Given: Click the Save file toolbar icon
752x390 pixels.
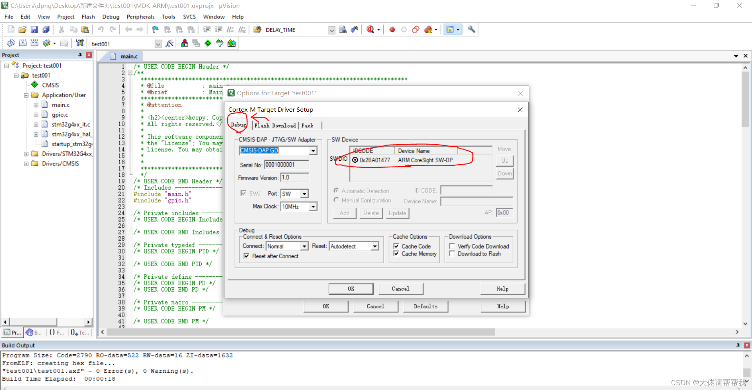Looking at the screenshot, I should tap(34, 29).
